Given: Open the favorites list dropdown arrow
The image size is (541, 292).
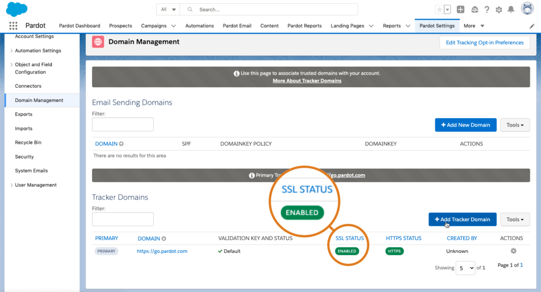Looking at the screenshot, I should (x=447, y=10).
